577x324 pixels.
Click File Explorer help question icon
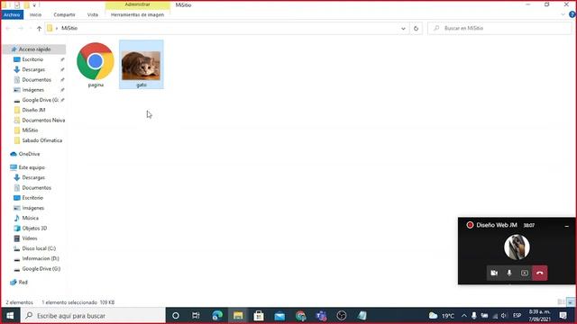[x=572, y=14]
